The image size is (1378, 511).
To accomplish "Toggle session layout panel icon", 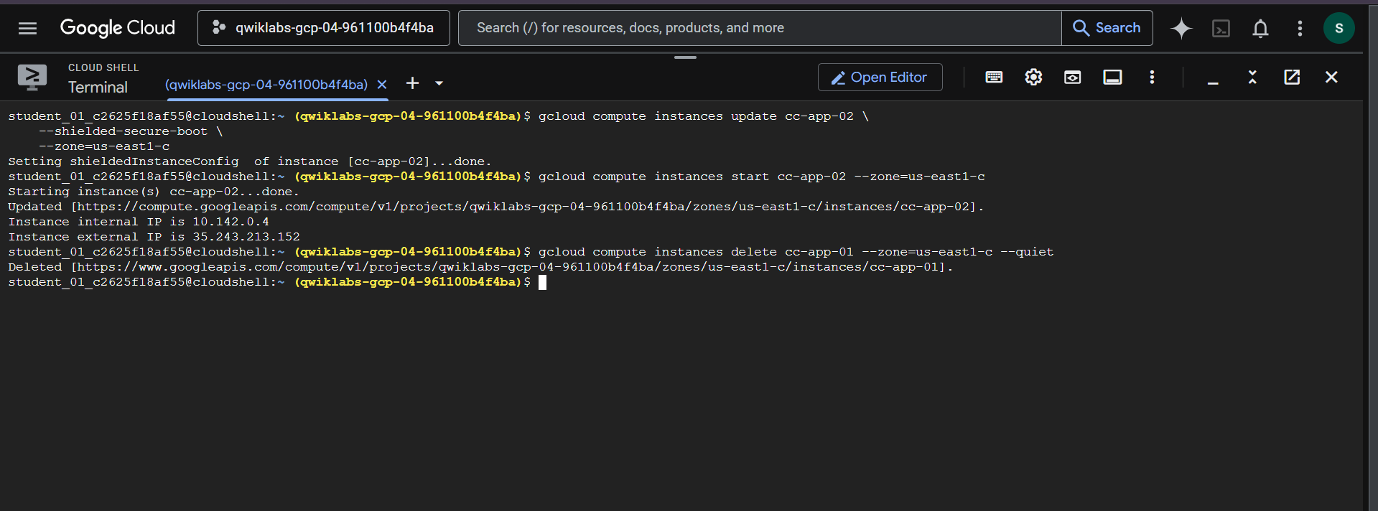I will coord(1112,77).
